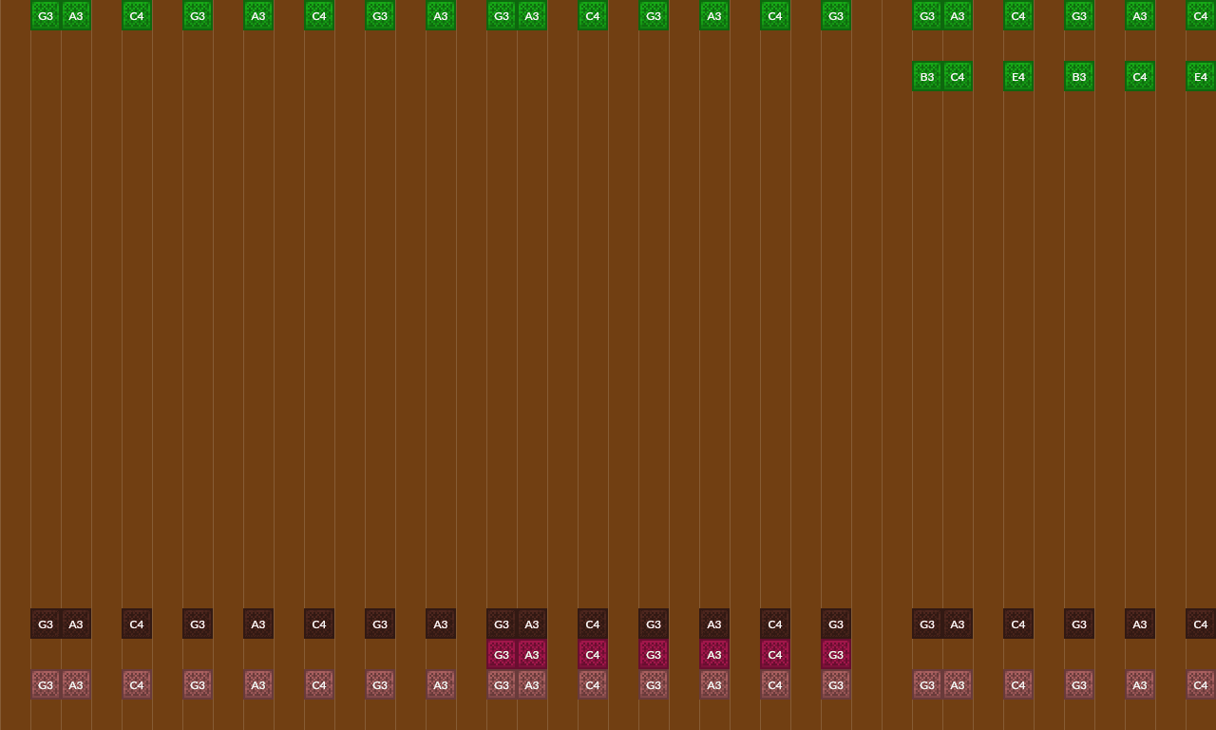Select the leftmost dark brown C4 block
Viewport: 1216px width, 730px height.
point(137,624)
